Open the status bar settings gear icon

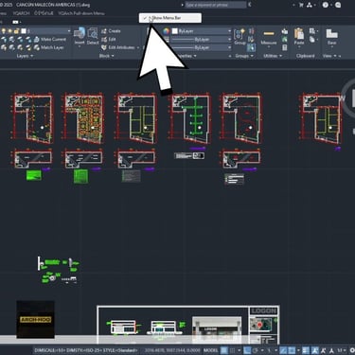coord(352,350)
